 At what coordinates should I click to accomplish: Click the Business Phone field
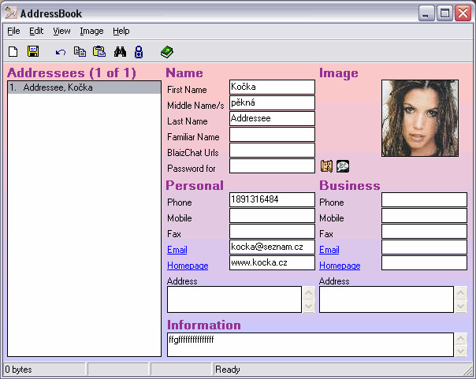click(x=424, y=199)
